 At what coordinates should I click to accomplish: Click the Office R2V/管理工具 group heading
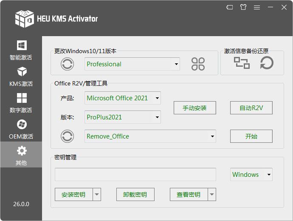click(81, 83)
